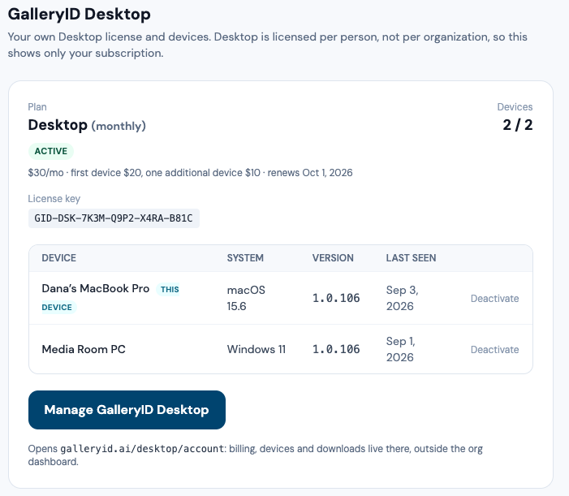Click version 1.0.106 in MacBook Pro row
The width and height of the screenshot is (569, 496).
[336, 298]
